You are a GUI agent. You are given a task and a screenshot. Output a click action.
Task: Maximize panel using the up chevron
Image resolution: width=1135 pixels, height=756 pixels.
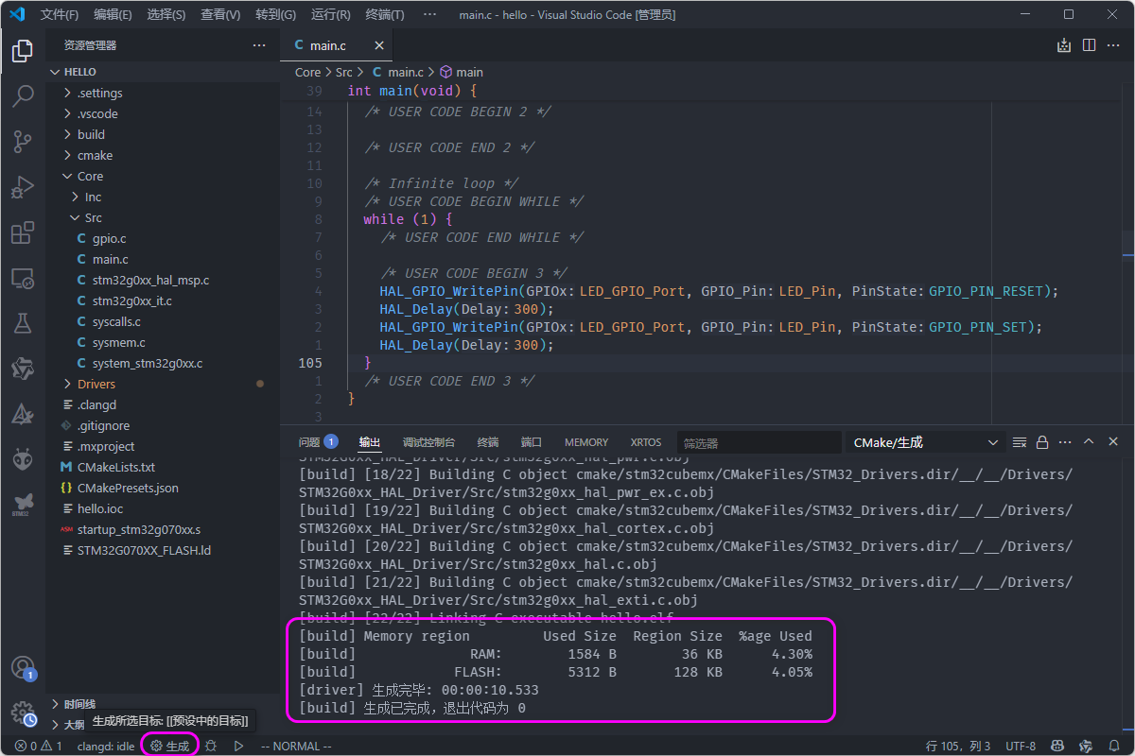1089,442
